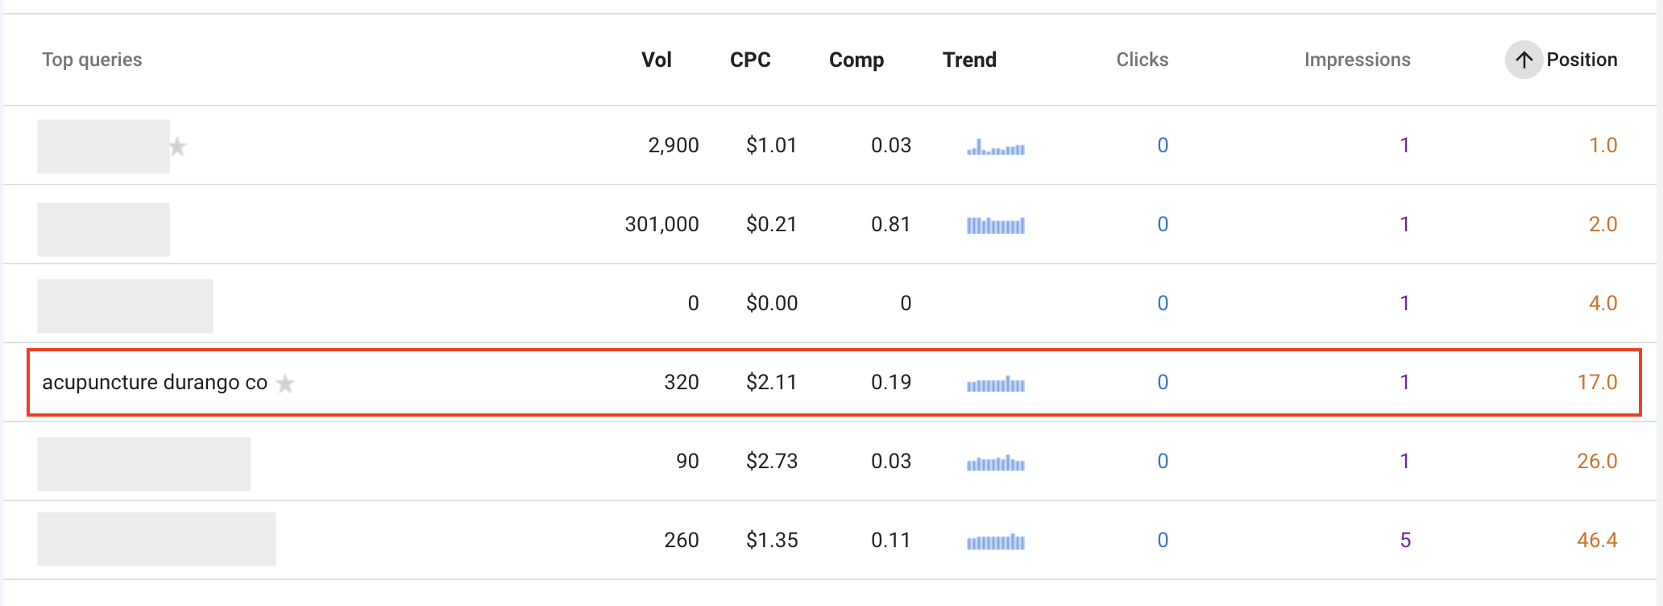This screenshot has width=1663, height=606.
Task: Click the 260 volume value
Action: point(681,540)
